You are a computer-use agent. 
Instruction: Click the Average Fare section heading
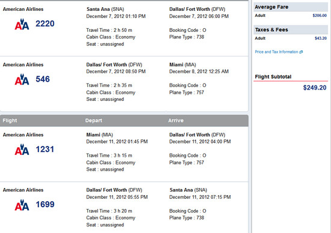[x=271, y=7]
